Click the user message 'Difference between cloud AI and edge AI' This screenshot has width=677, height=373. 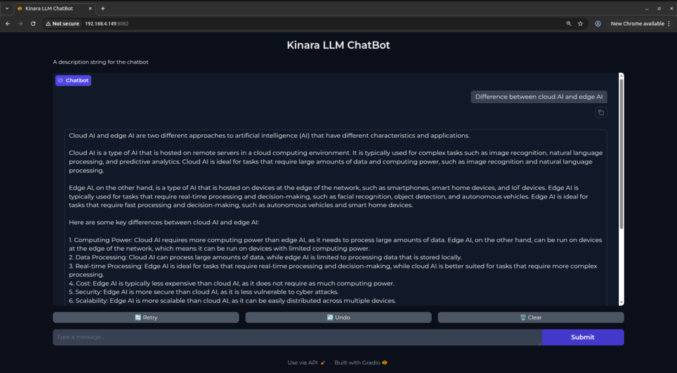point(539,97)
